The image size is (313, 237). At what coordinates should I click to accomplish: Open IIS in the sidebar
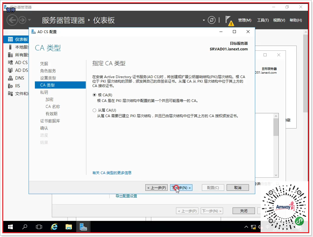click(x=16, y=86)
